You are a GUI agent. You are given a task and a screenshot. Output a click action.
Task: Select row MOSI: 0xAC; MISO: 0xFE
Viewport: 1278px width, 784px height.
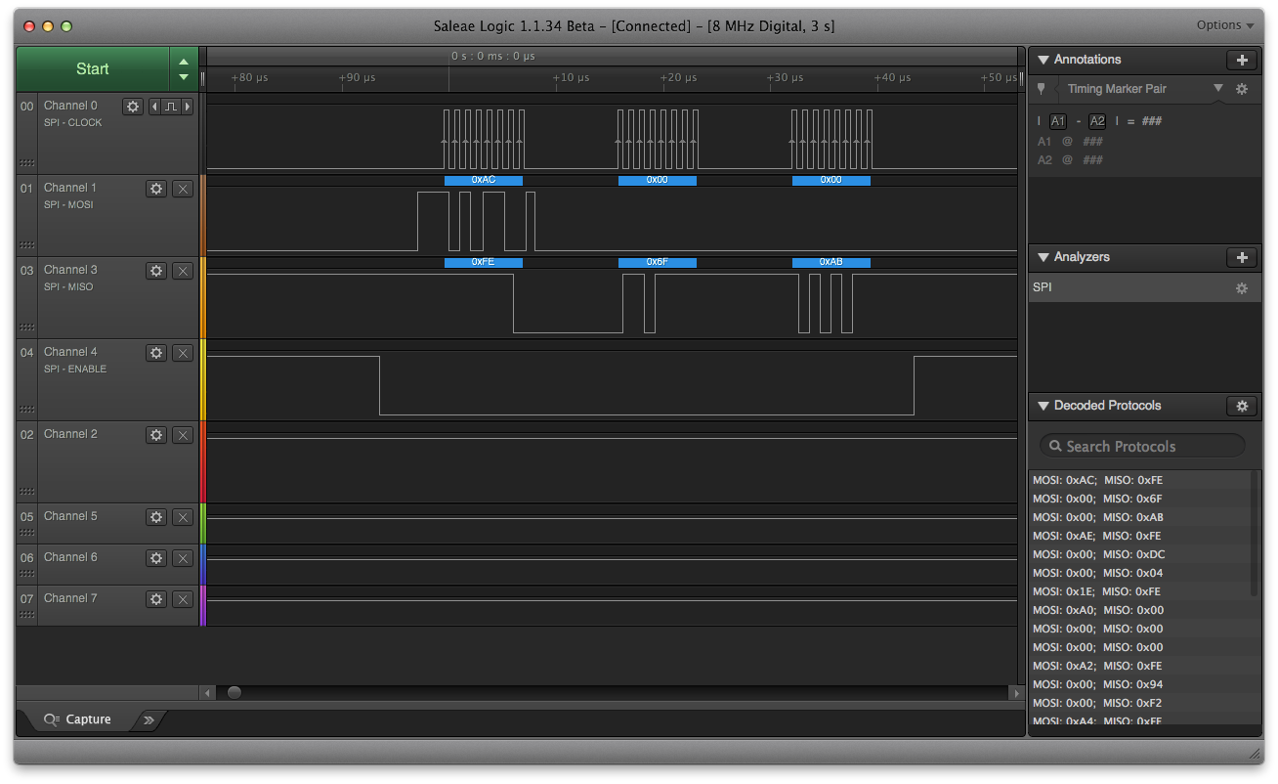point(1139,480)
